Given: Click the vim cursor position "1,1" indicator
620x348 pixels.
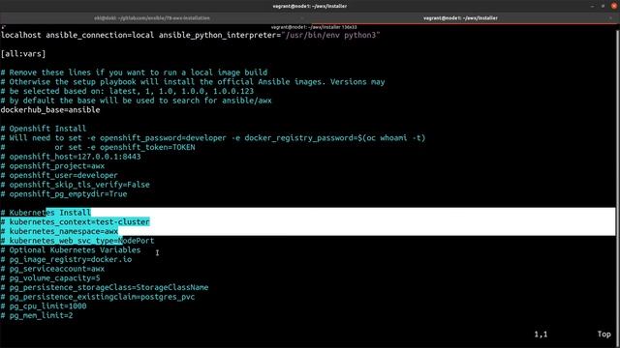Looking at the screenshot, I should coord(541,334).
